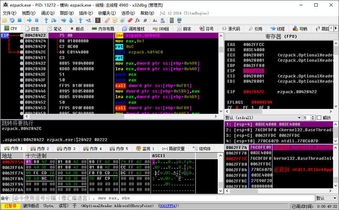Focus the command input field
Image resolution: width=339 pixels, height=210 pixels.
pos(164,198)
